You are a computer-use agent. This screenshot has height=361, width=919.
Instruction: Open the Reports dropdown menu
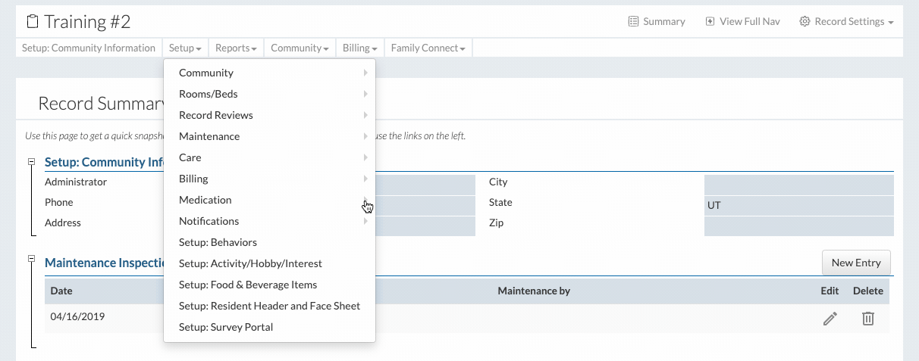tap(236, 48)
